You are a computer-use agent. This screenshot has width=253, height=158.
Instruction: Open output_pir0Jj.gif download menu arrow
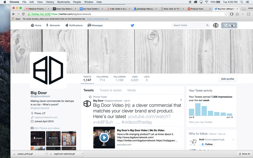(x=46, y=154)
